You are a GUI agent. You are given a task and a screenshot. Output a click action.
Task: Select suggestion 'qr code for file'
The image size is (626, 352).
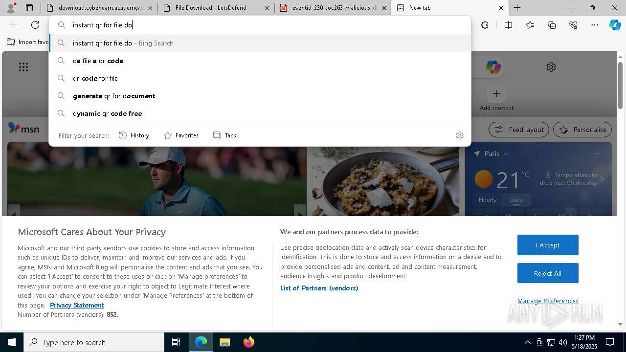pyautogui.click(x=260, y=78)
